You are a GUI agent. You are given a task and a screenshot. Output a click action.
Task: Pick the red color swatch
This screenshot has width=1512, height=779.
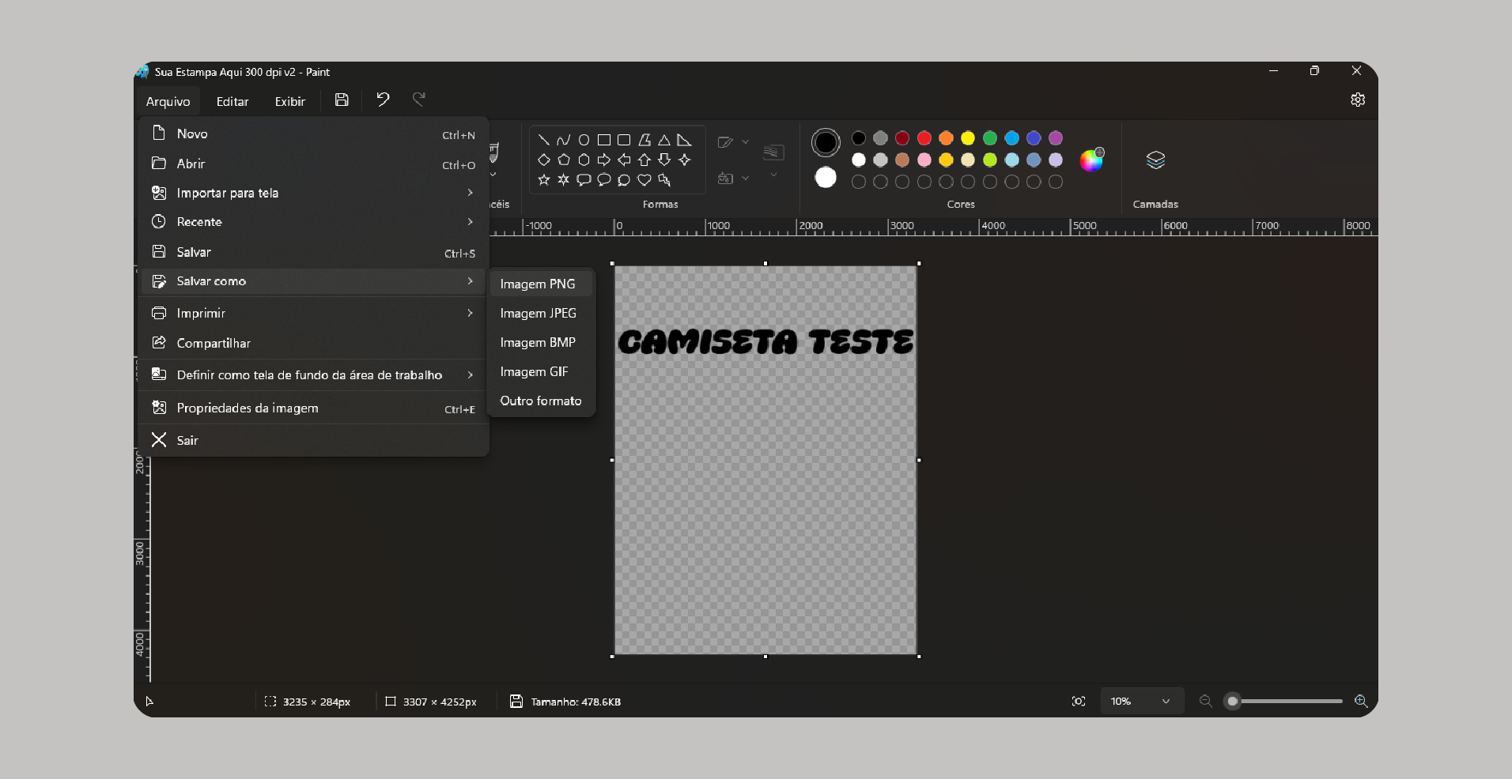pos(924,138)
